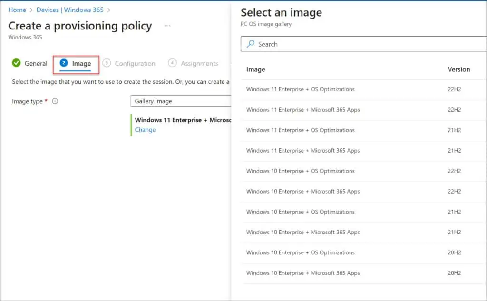Image resolution: width=487 pixels, height=301 pixels.
Task: Click the selected image name Windows 11 Enterprise
Action: [183, 120]
